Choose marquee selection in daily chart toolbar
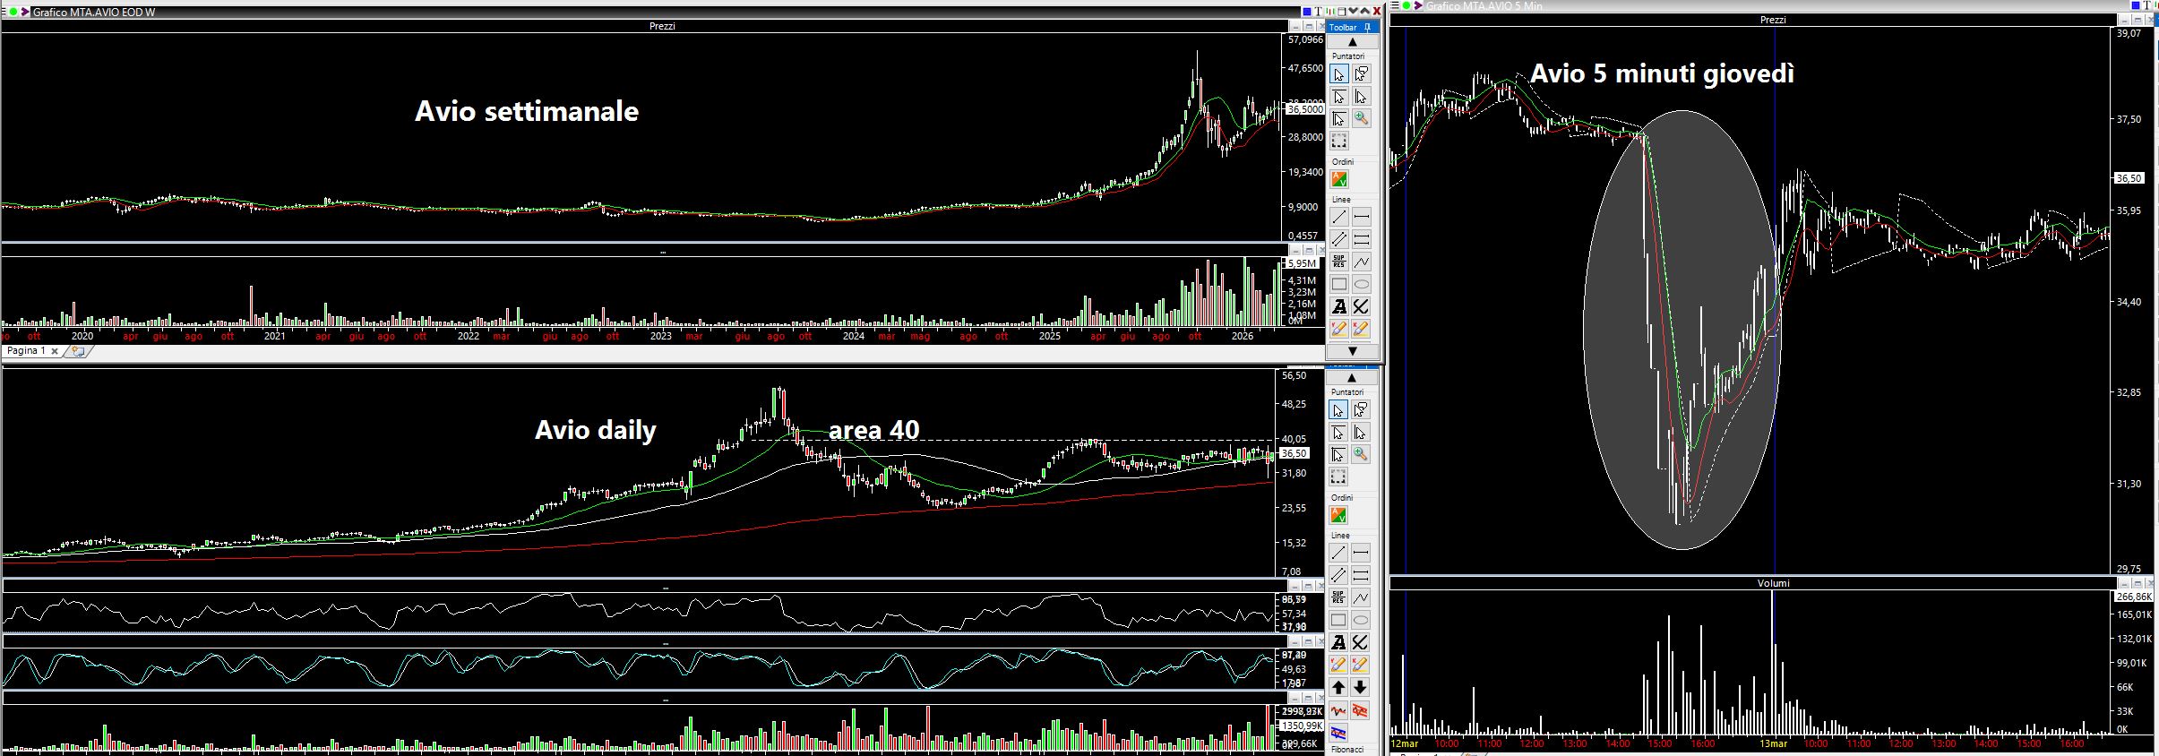The image size is (2159, 756). pos(1338,477)
